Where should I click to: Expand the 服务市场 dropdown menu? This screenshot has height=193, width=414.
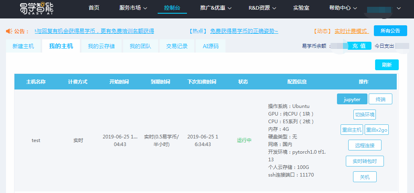click(x=133, y=8)
